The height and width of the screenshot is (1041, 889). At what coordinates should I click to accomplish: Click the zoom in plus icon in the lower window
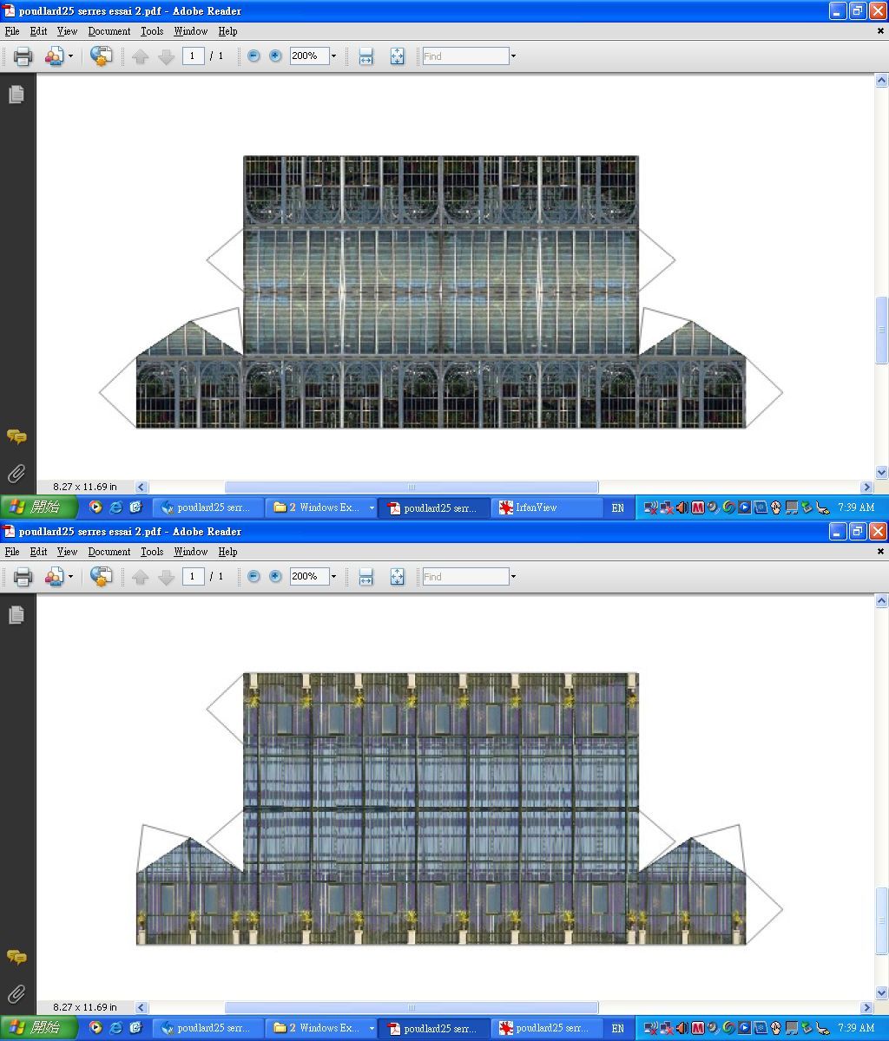point(275,577)
